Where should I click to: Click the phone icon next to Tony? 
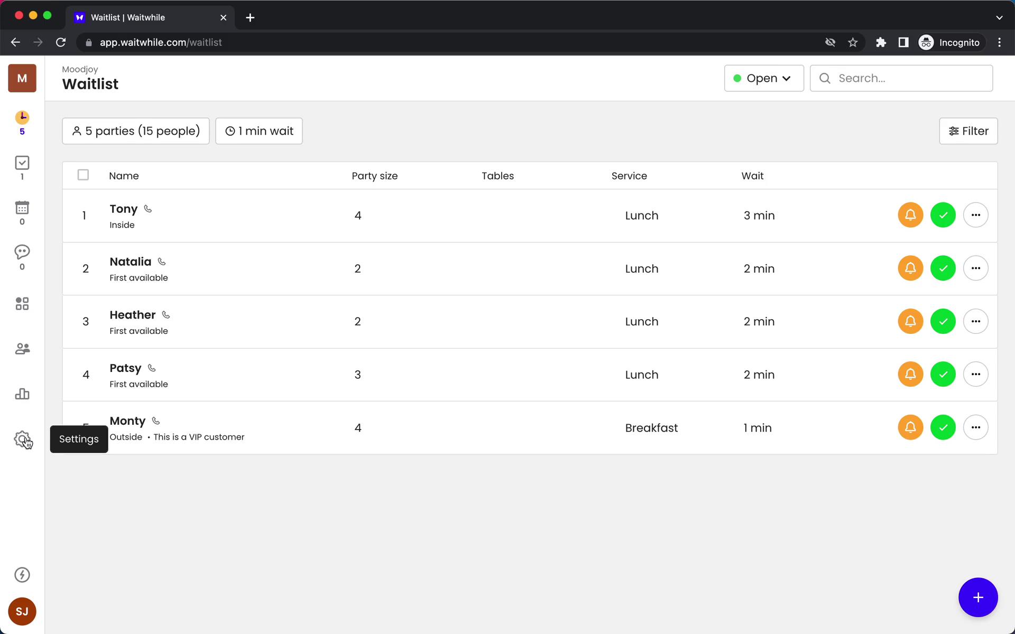[x=148, y=209]
